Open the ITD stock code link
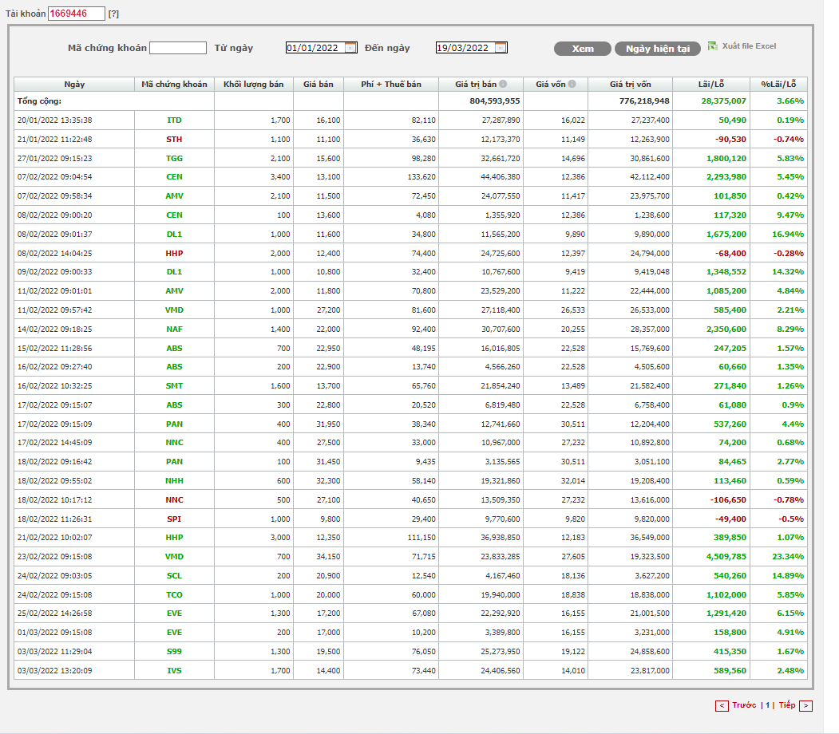The width and height of the screenshot is (839, 734). (x=174, y=120)
